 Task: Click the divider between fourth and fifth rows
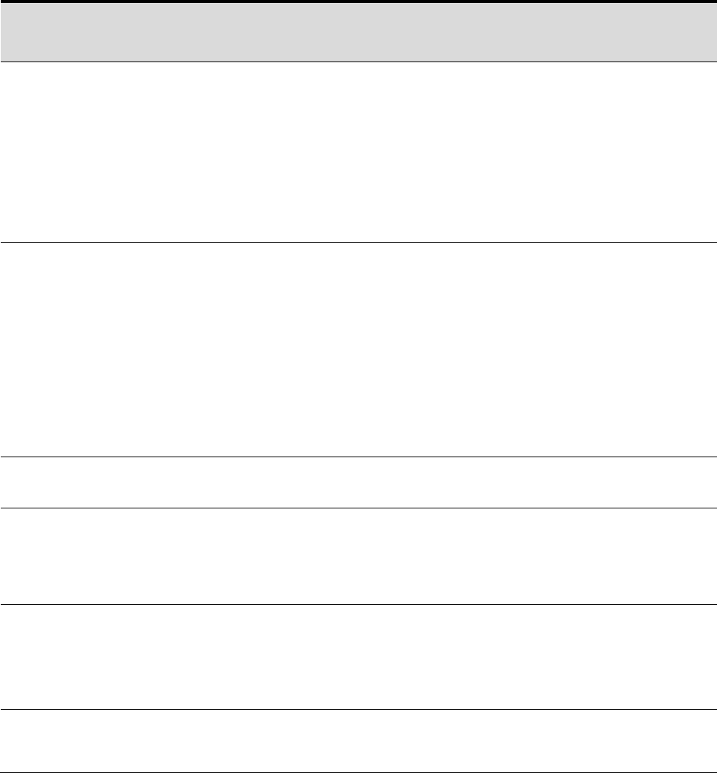pyautogui.click(x=358, y=605)
